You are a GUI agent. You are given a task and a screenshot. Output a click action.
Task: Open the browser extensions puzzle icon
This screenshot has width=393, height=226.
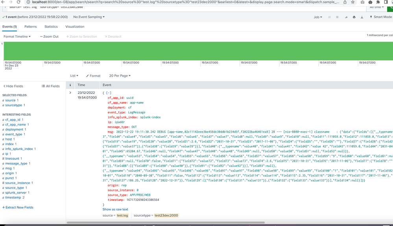378,2
